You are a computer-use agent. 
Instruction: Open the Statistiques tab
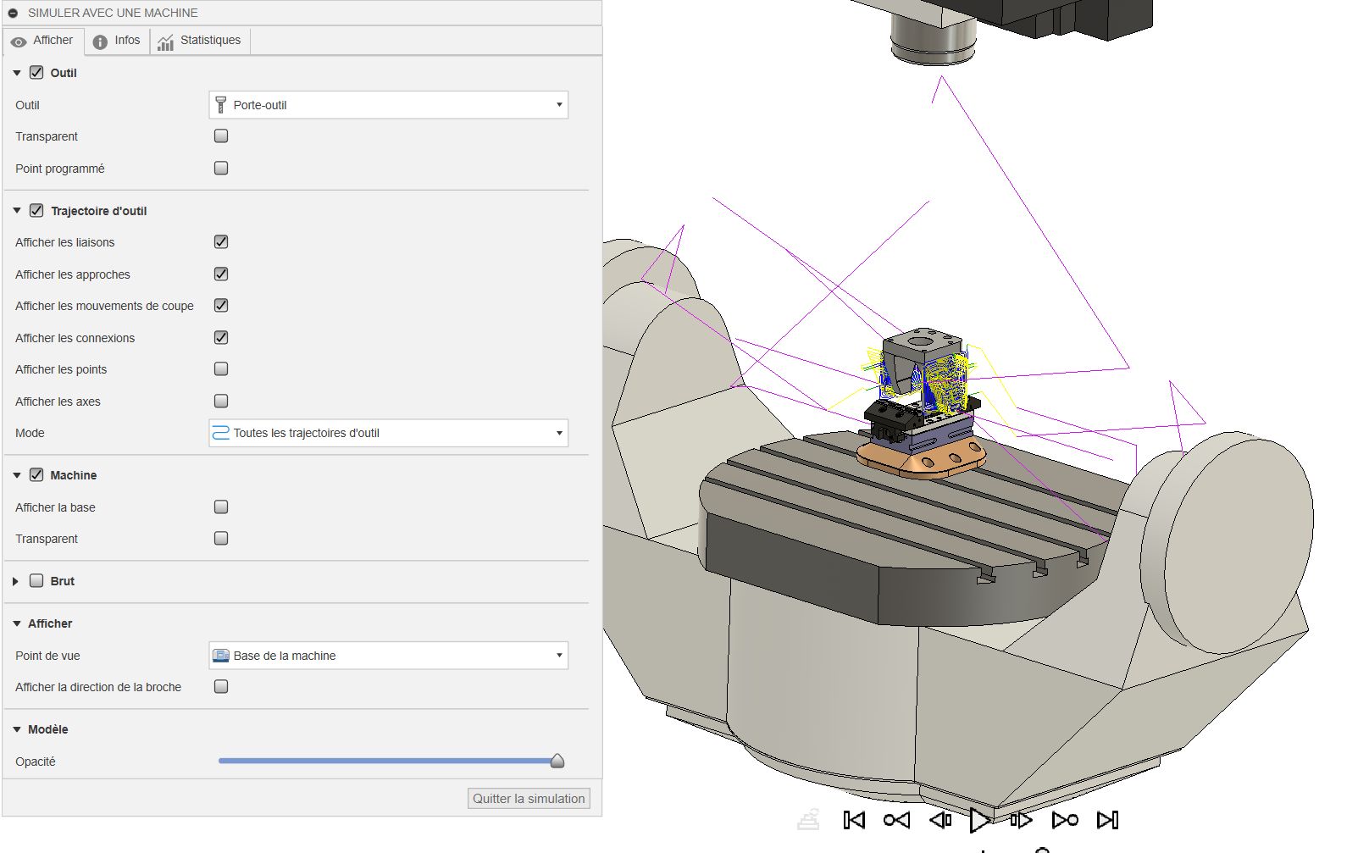[x=200, y=41]
